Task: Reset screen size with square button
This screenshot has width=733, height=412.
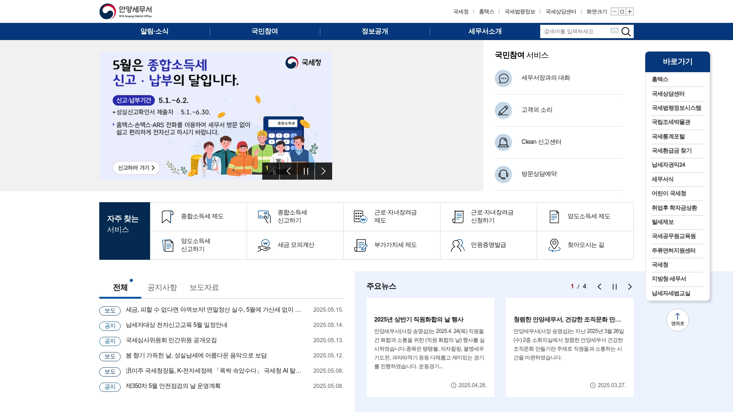Action: pos(622,11)
